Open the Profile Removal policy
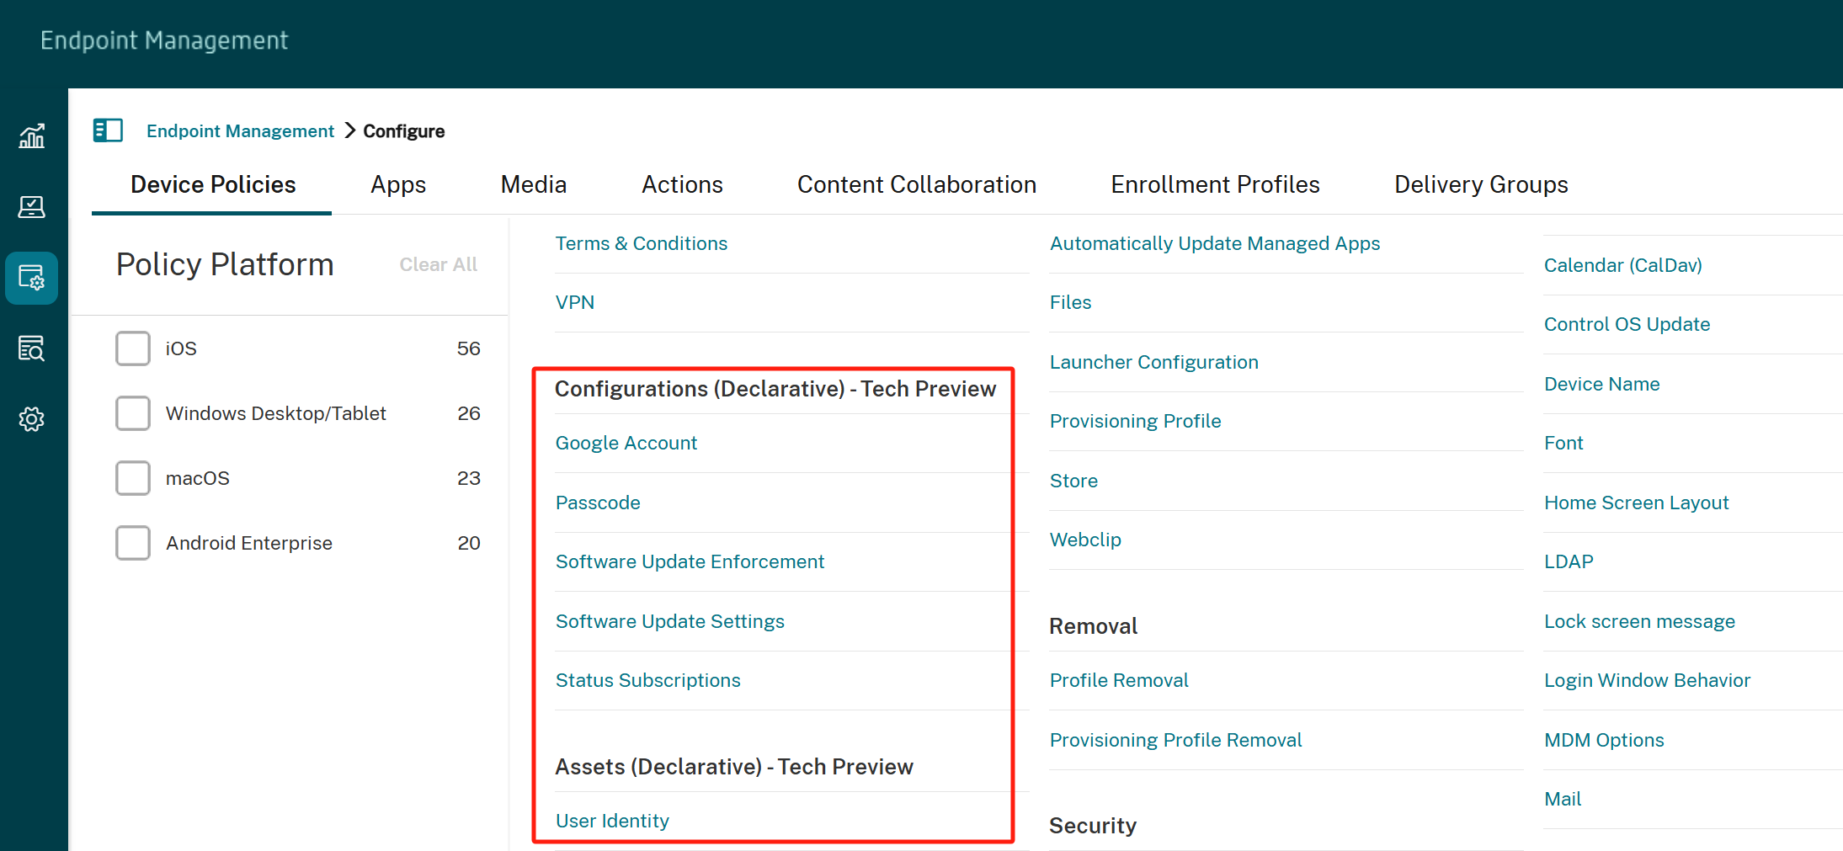 (1119, 680)
